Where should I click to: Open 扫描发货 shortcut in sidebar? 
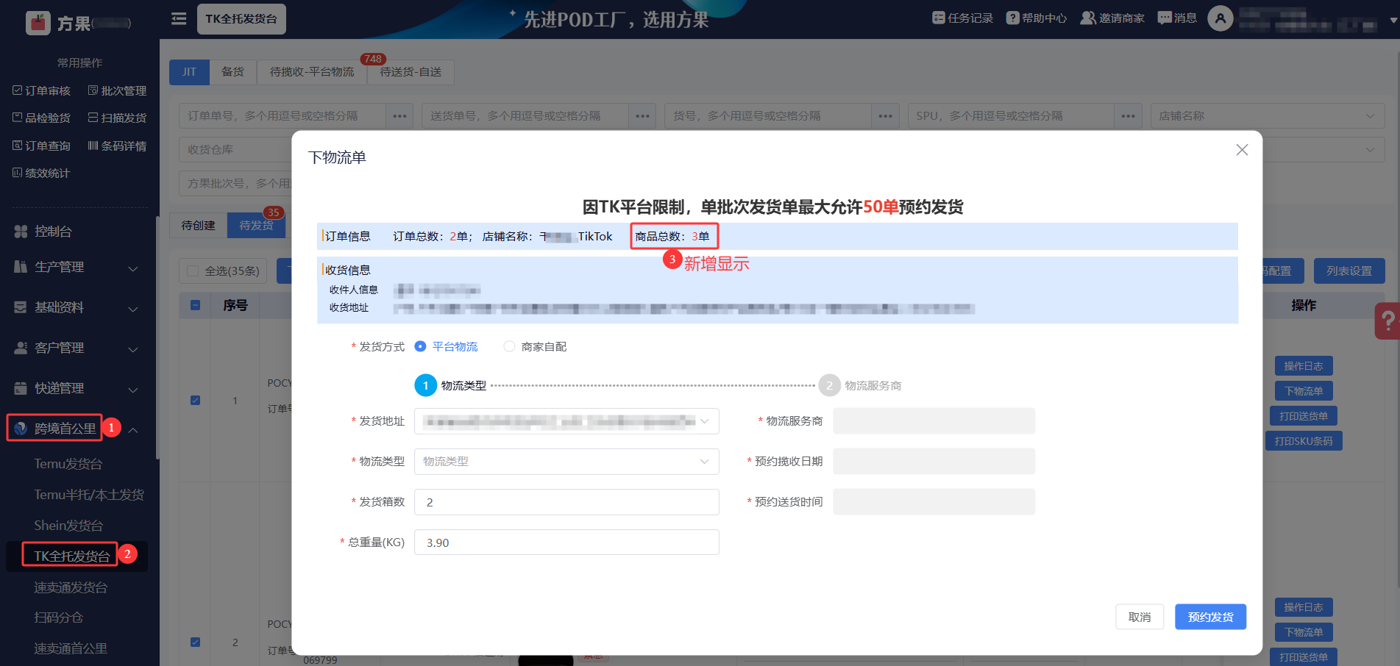point(117,118)
